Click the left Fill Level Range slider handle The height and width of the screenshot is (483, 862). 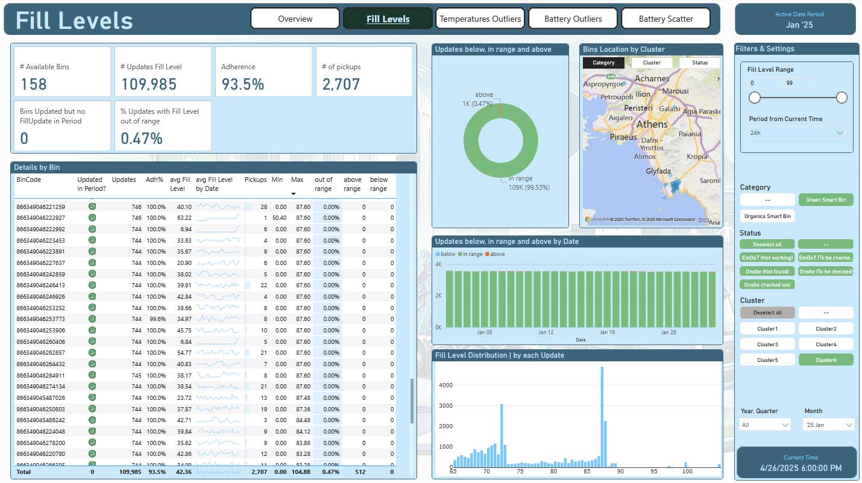tap(754, 98)
